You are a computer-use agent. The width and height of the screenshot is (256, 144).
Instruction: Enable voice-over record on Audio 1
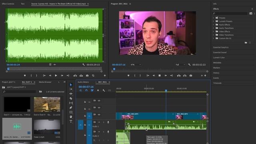click(108, 122)
